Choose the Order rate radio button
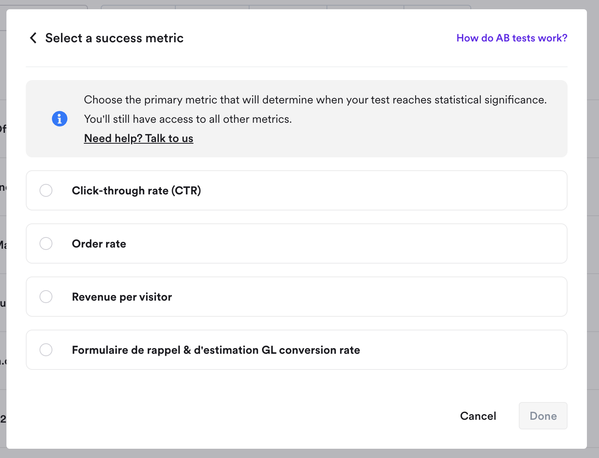The height and width of the screenshot is (458, 599). (46, 243)
